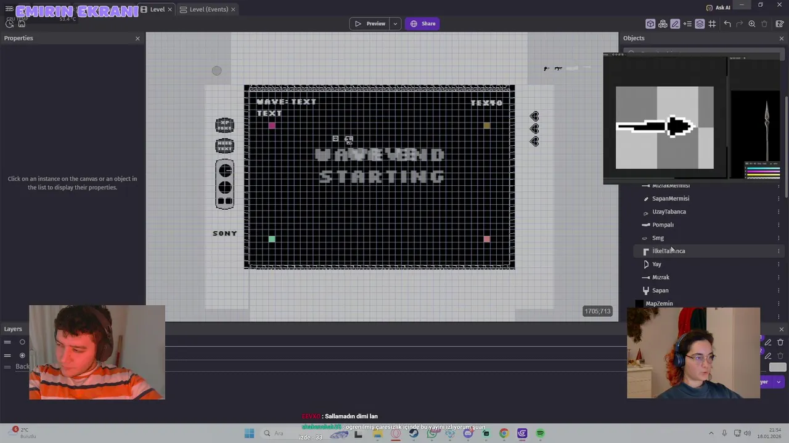Delete the top layer trash icon
The height and width of the screenshot is (443, 789).
tap(780, 342)
